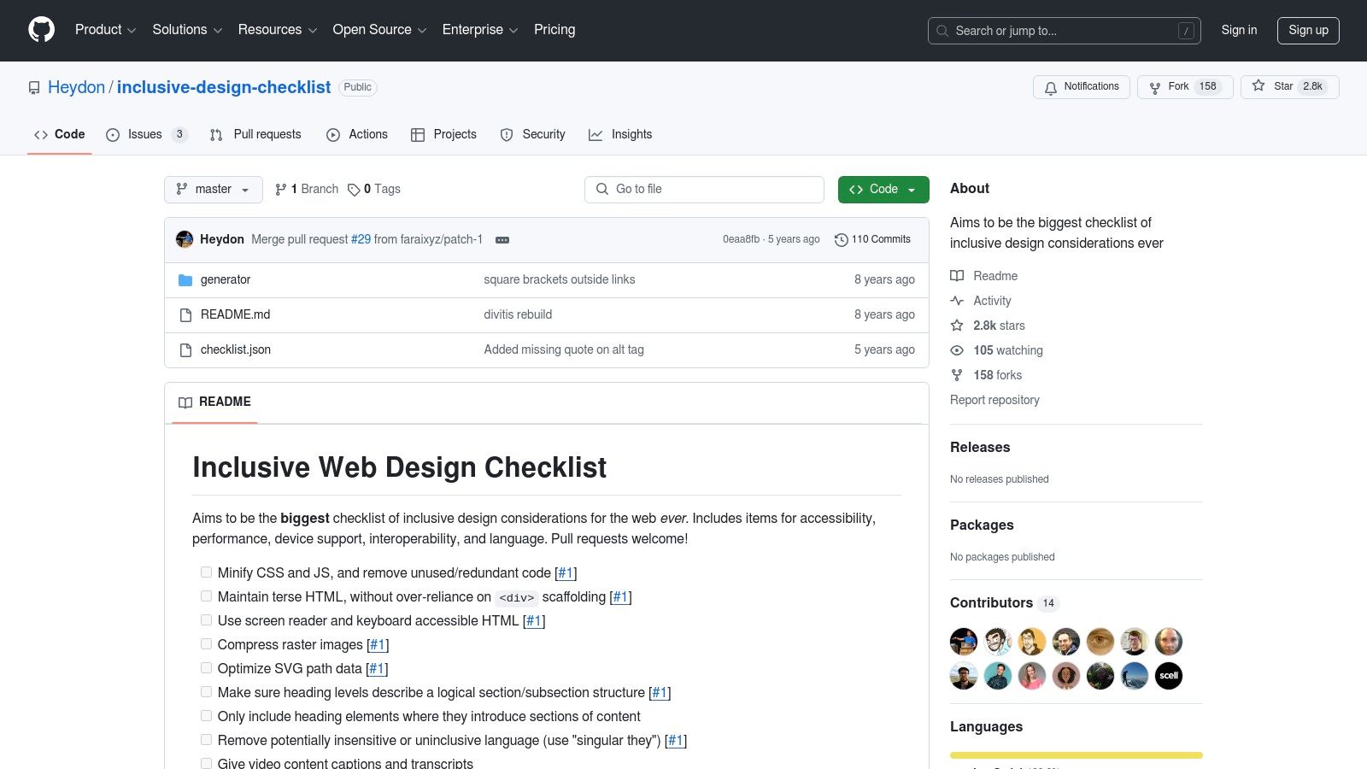Focus the Search or jump to field

[x=1065, y=31]
